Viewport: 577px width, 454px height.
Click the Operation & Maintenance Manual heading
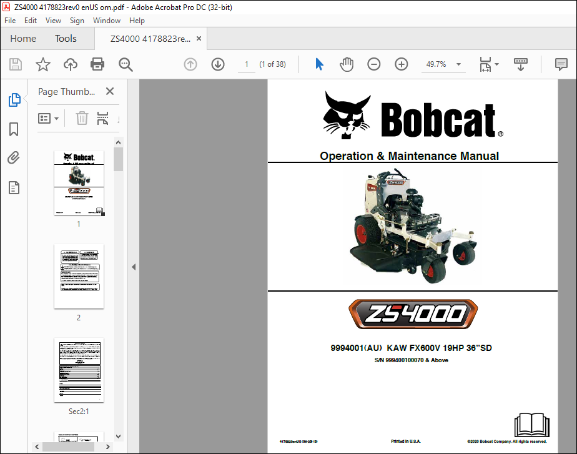409,156
